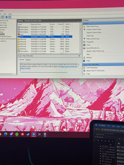Open Discord from the taskbar

tap(11, 134)
